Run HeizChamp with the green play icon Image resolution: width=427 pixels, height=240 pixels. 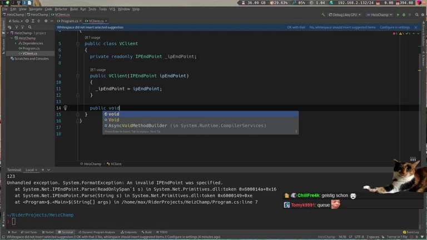point(398,14)
